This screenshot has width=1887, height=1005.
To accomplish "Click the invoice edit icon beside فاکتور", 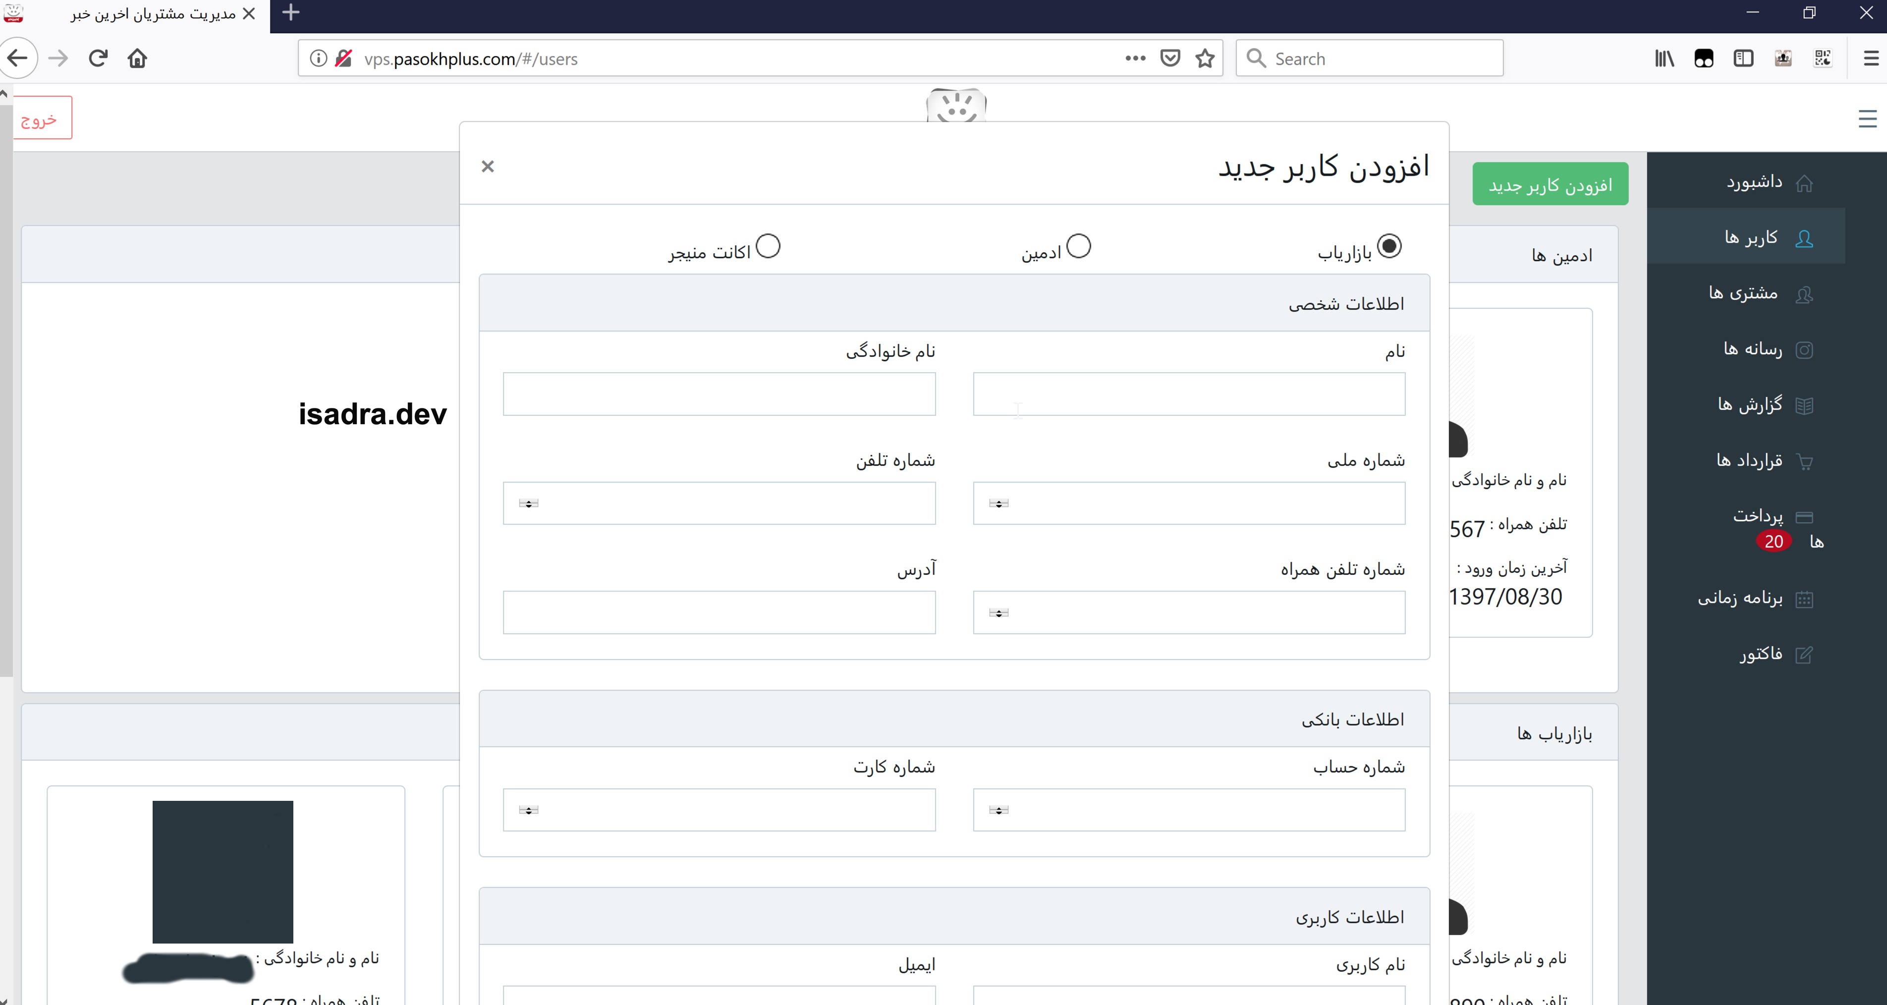I will [x=1804, y=655].
